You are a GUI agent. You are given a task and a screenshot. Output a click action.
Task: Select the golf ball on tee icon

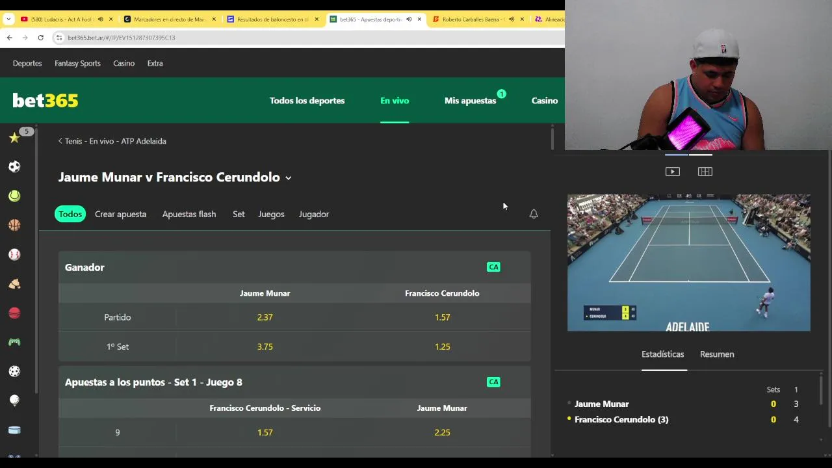coord(14,401)
